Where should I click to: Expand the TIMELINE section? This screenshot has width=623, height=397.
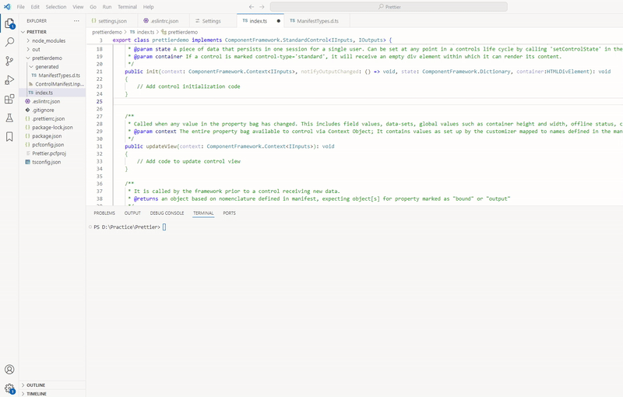point(37,394)
